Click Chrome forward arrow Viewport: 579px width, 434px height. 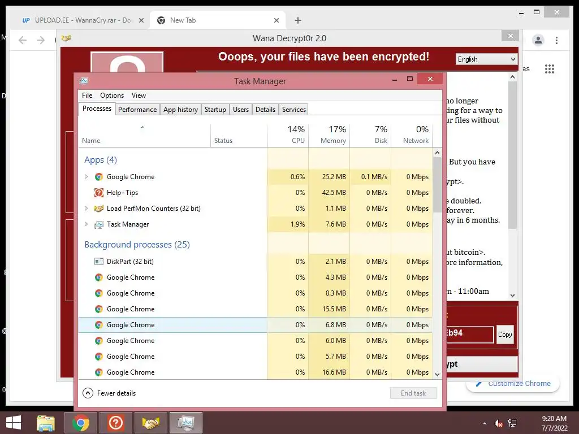41,40
